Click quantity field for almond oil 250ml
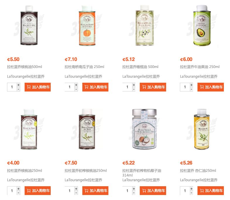This screenshot has height=200, width=230. 185,191
